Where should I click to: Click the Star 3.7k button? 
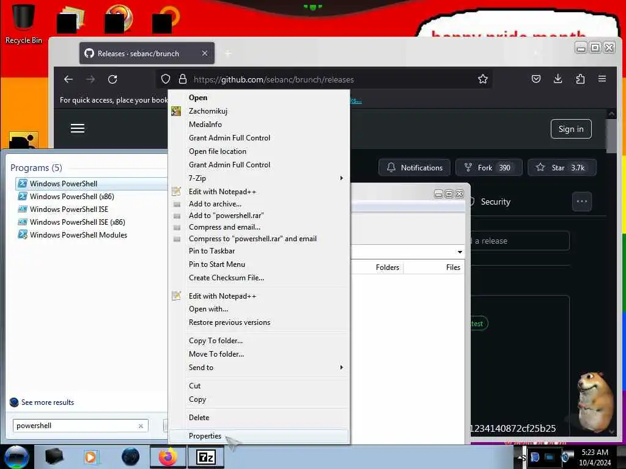tap(562, 167)
